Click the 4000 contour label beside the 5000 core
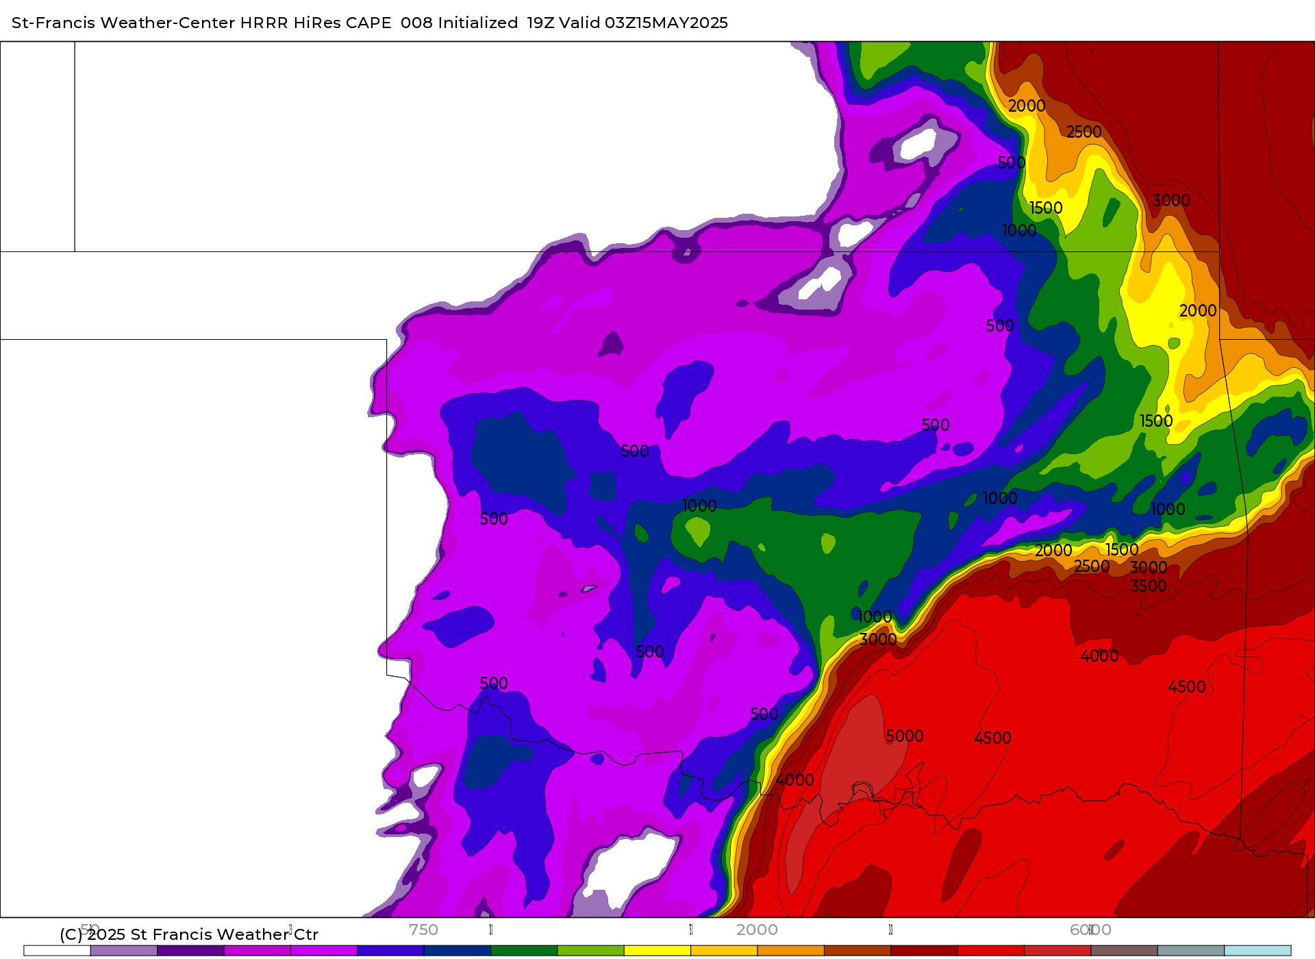Viewport: 1315px width, 959px height. point(794,780)
